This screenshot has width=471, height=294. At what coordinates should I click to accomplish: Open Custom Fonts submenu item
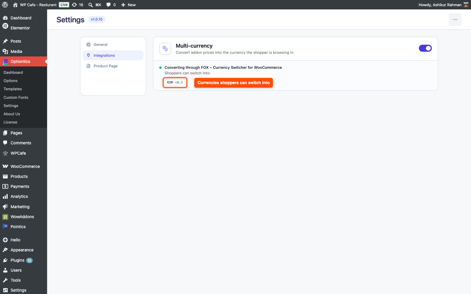coord(16,98)
